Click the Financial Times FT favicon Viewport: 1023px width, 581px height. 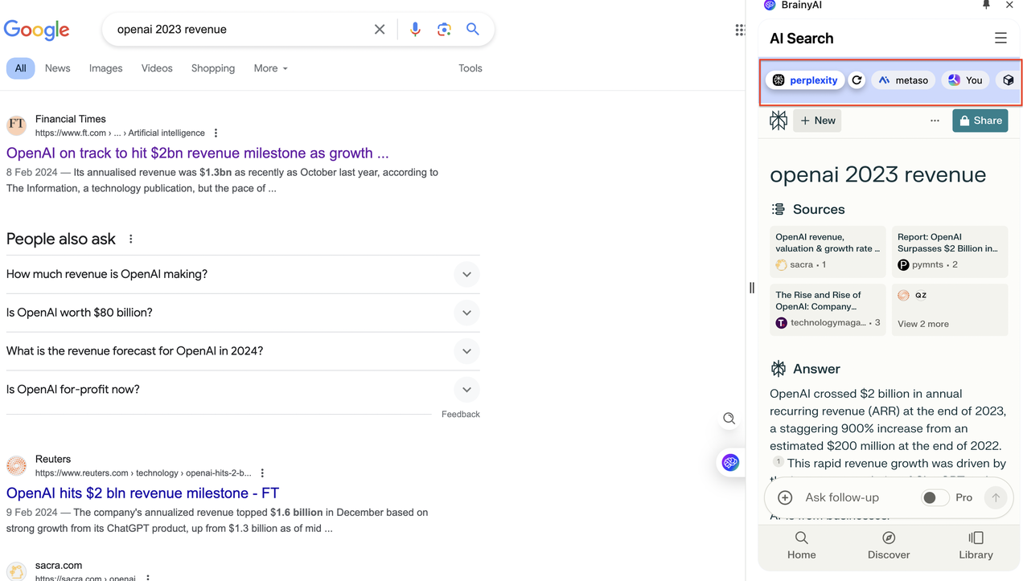coord(16,125)
